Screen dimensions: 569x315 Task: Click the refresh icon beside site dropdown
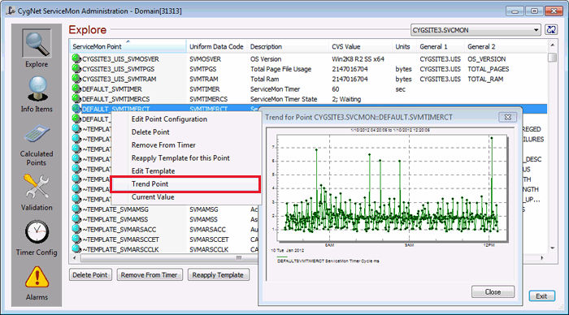[x=551, y=30]
